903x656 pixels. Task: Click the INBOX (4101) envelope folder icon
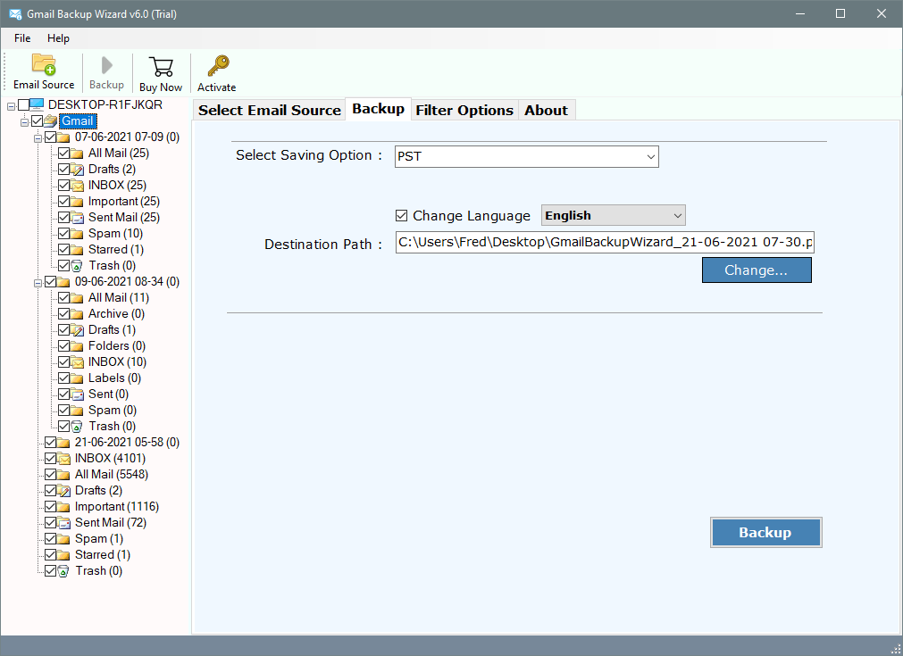point(64,459)
